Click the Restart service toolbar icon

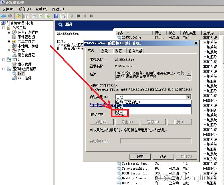click(91, 16)
